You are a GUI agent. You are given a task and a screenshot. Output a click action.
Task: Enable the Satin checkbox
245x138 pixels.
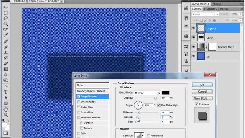(x=78, y=133)
